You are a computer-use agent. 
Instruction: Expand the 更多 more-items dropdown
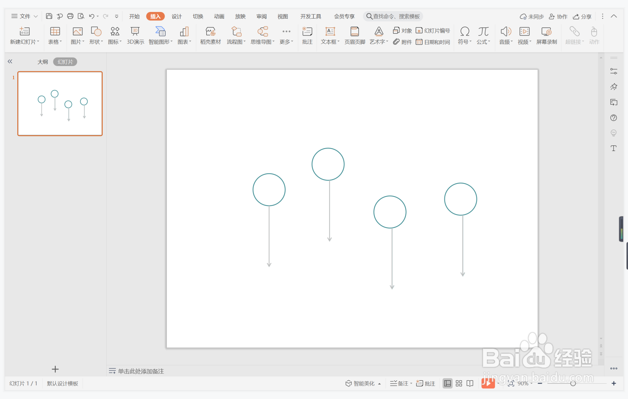[286, 36]
